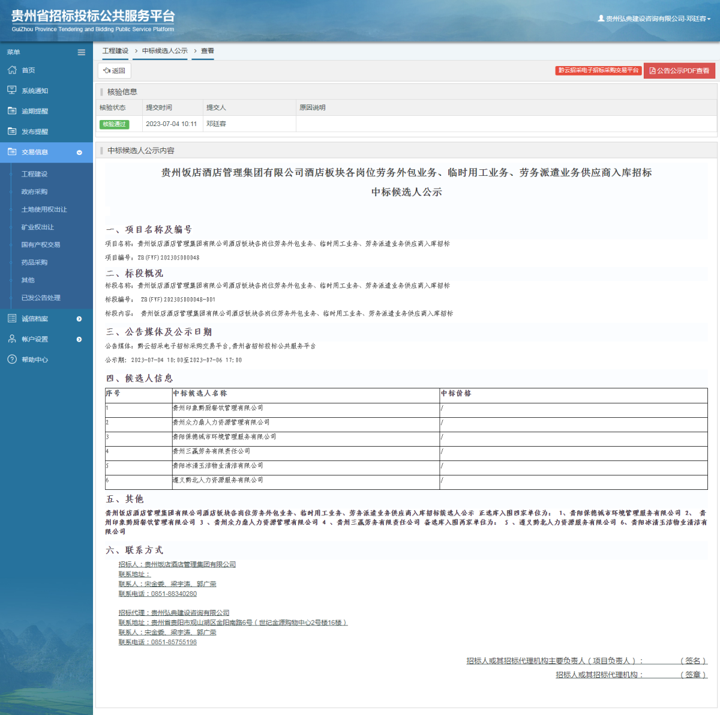This screenshot has height=715, width=720.
Task: Click 招标代理：贵州弘典建设咨询有限公司 line
Action: tap(174, 613)
